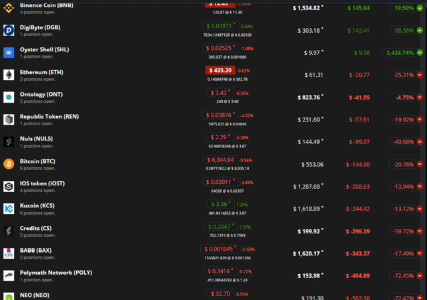Open the DigiByte (DGB) coin name
Viewport: 427px width, 300px height.
point(40,27)
